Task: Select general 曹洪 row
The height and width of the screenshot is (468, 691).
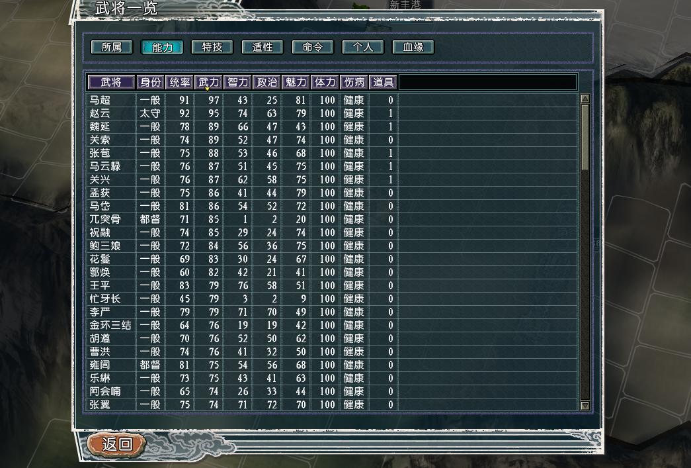Action: click(x=333, y=351)
